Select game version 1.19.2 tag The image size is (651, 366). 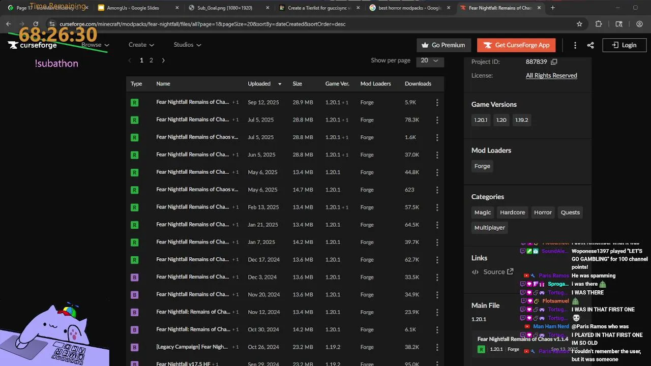pos(522,120)
